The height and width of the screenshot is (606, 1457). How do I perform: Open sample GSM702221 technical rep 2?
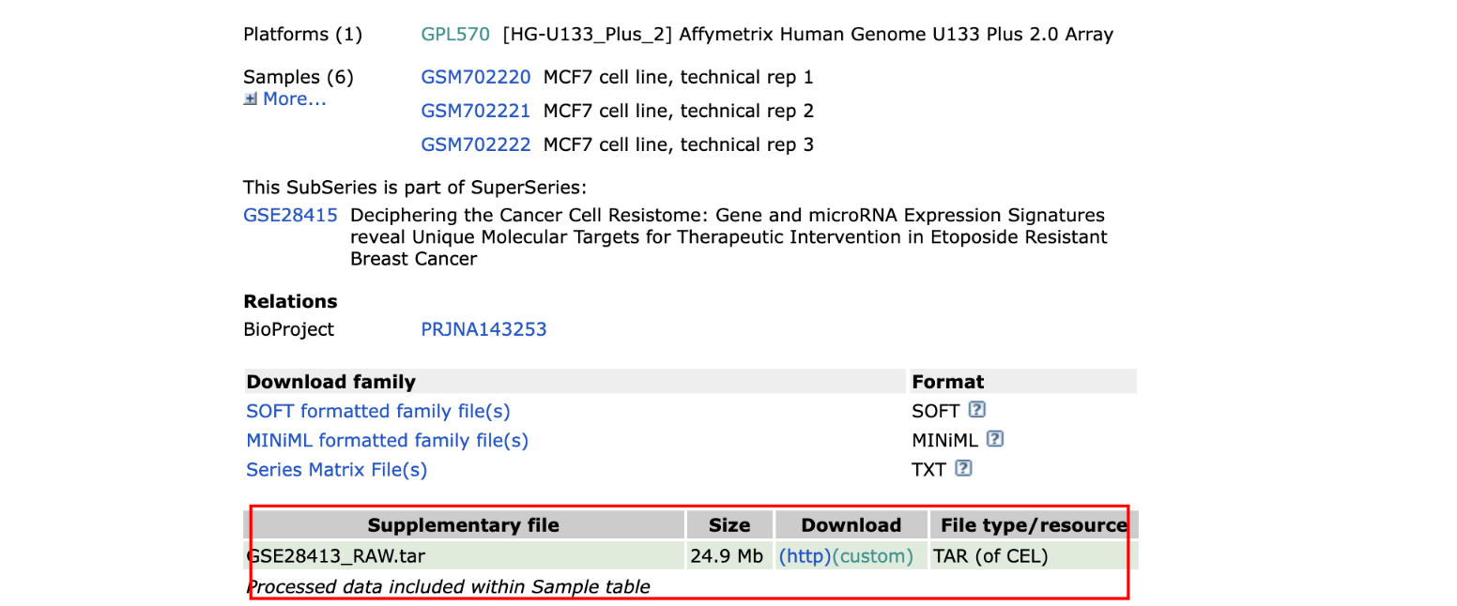pyautogui.click(x=476, y=111)
